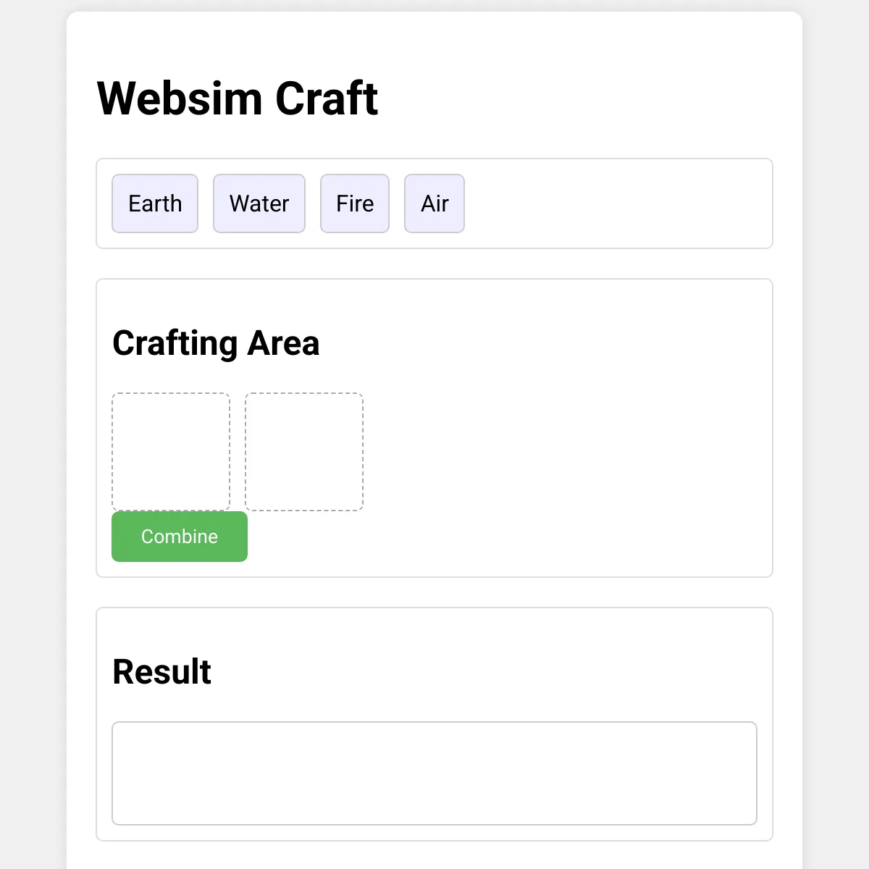869x869 pixels.
Task: Click the Crafting Area heading
Action: (x=216, y=343)
